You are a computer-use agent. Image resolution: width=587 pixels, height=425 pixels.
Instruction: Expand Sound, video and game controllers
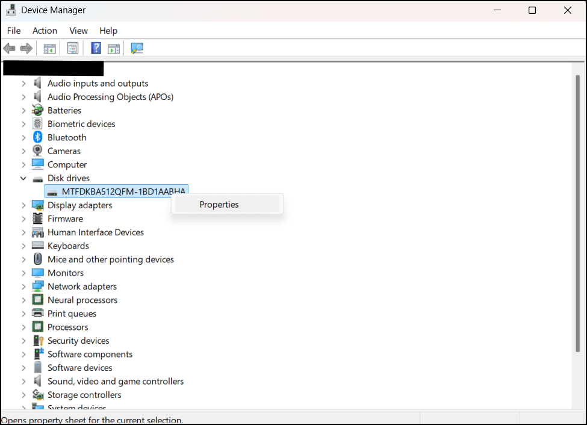[24, 381]
